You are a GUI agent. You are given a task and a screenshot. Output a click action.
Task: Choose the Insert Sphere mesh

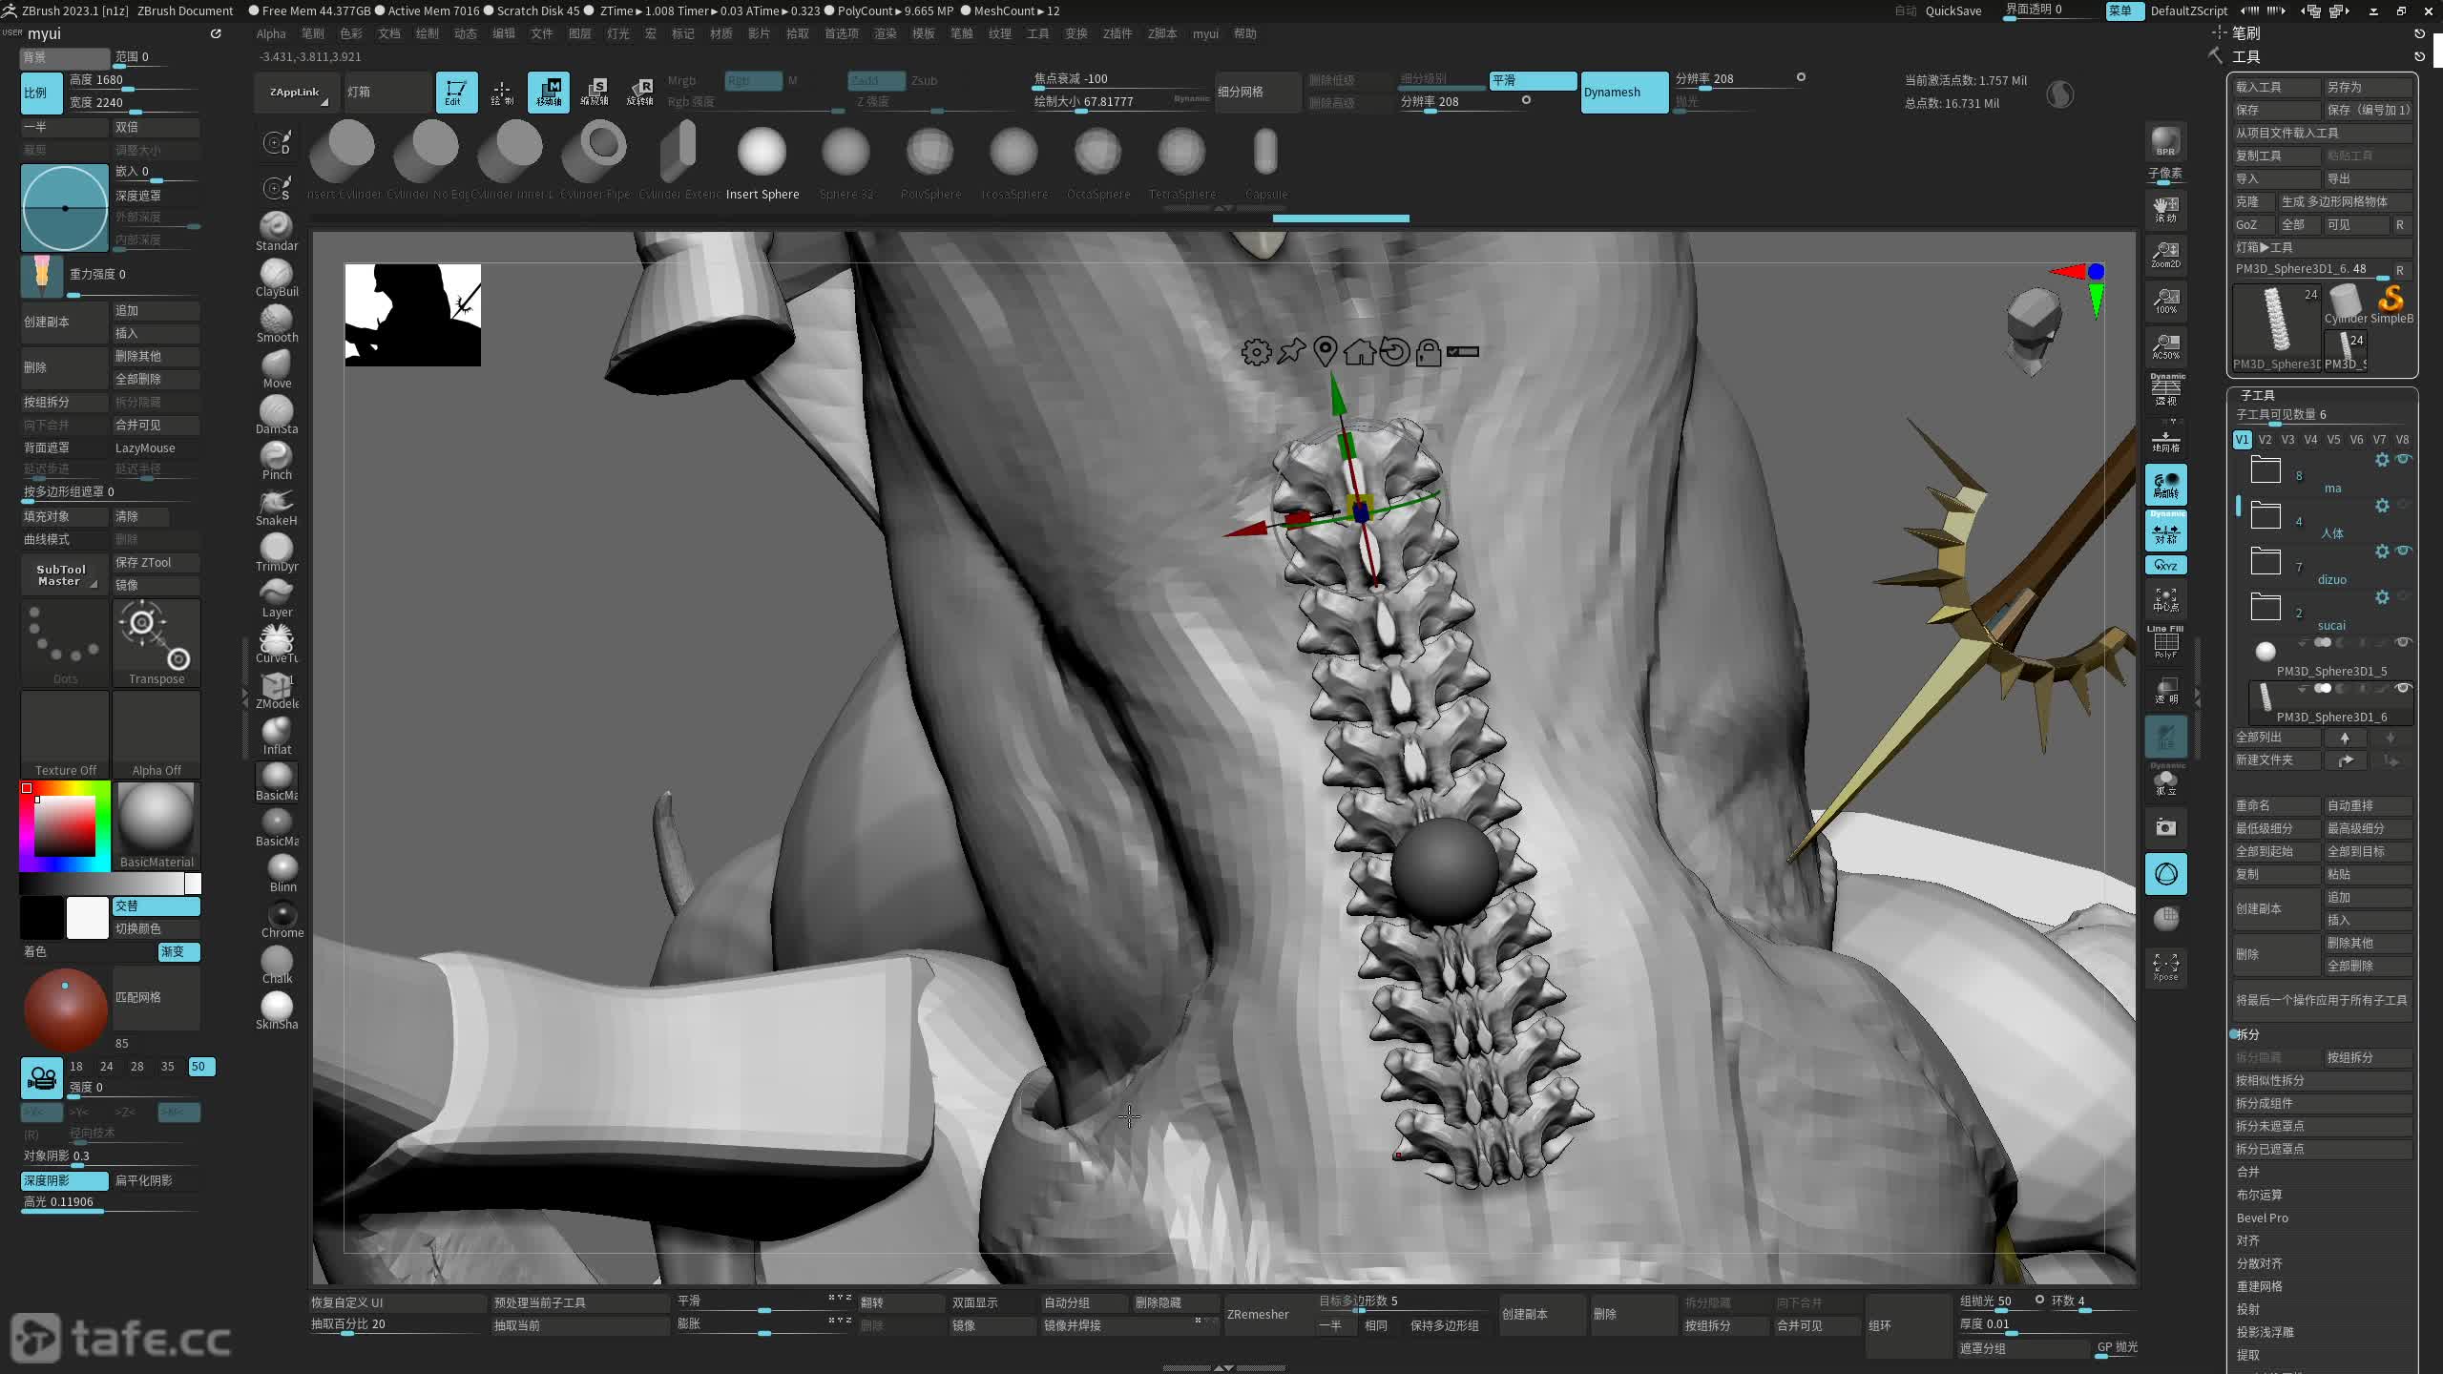pos(762,153)
